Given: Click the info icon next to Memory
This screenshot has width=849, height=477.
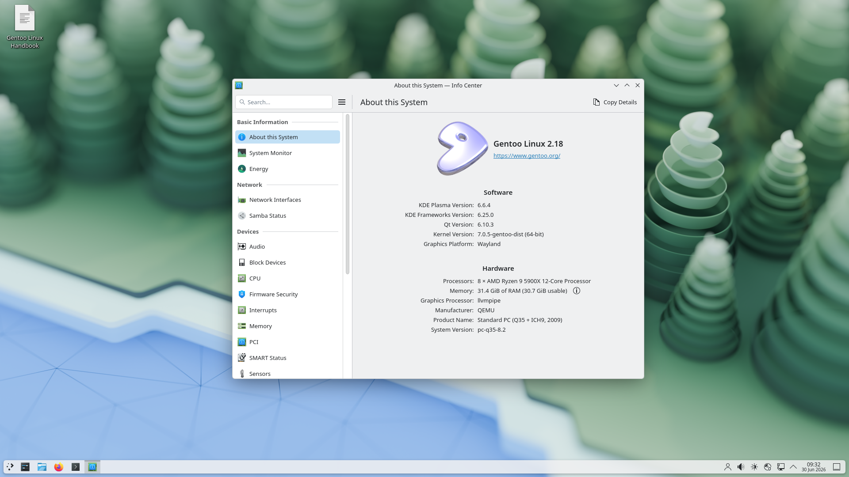Looking at the screenshot, I should click(577, 291).
